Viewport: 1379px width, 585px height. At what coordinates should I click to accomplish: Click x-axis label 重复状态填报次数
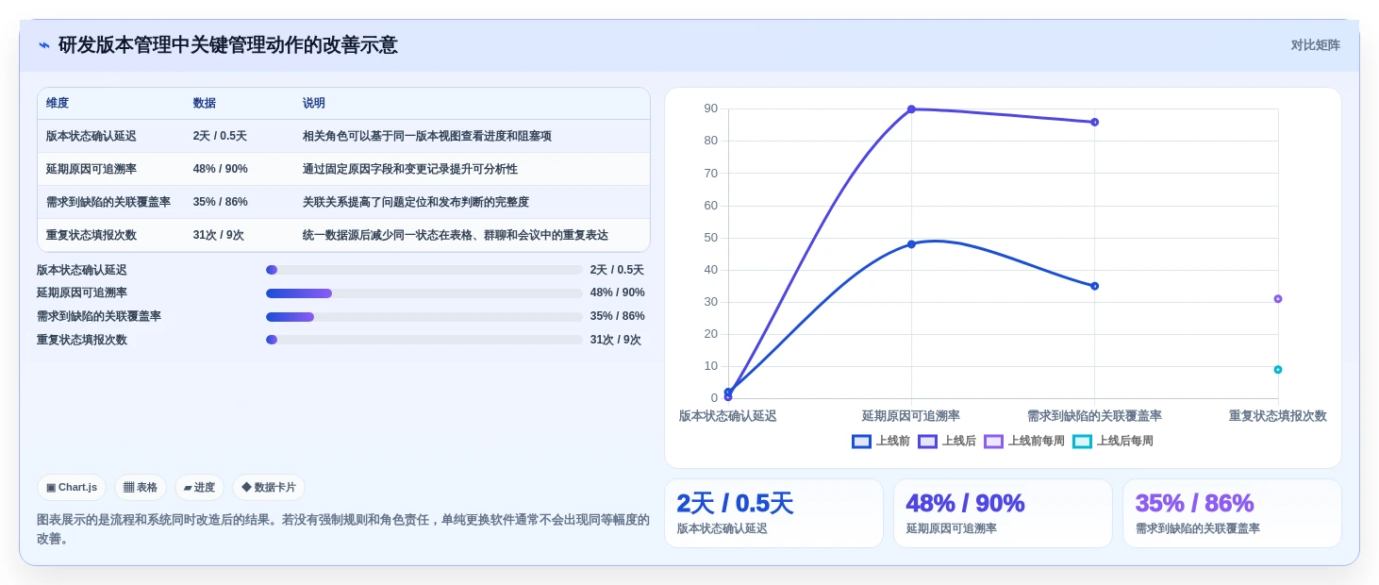coord(1278,416)
